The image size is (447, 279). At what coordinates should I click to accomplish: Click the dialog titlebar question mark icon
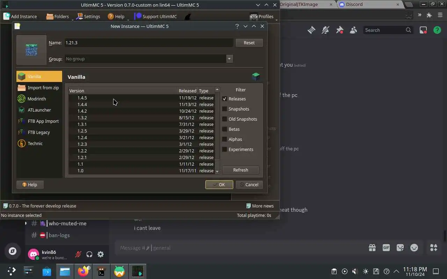pyautogui.click(x=237, y=26)
